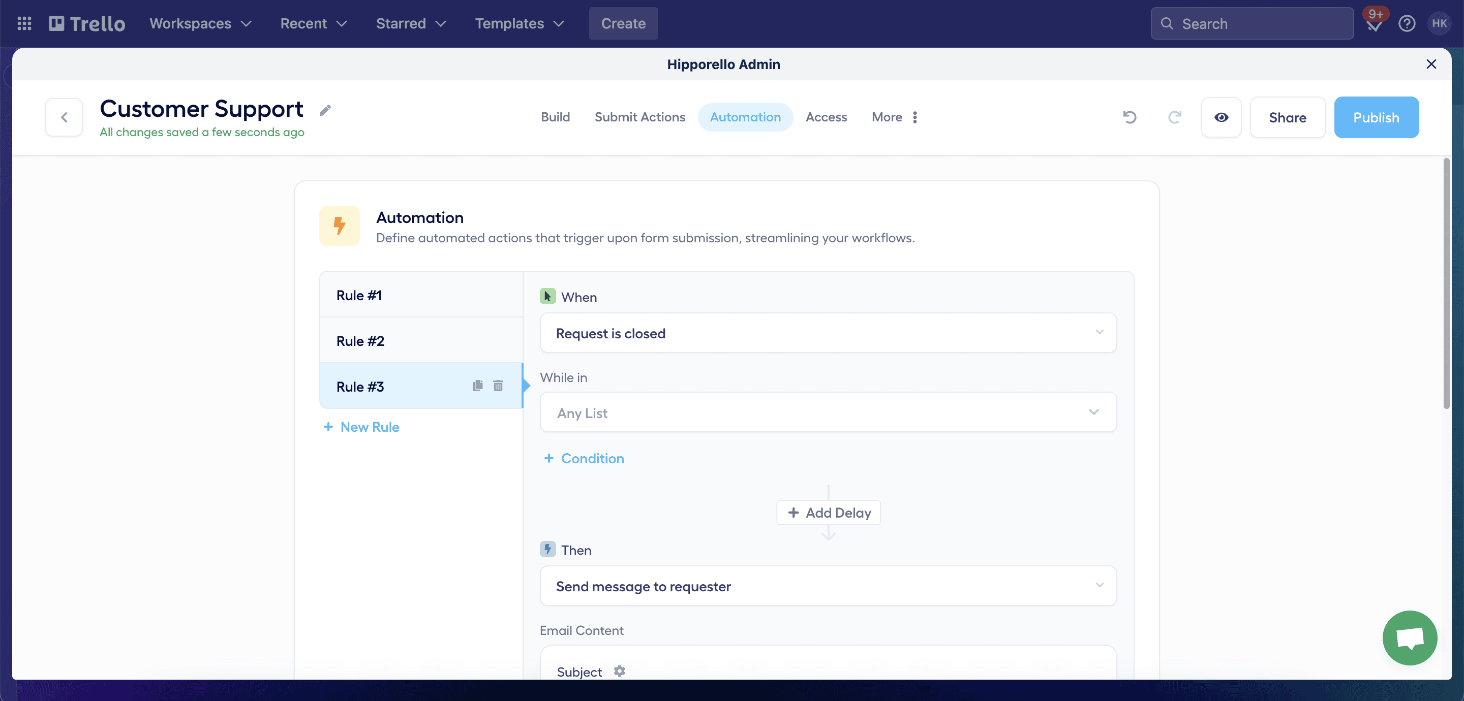Image resolution: width=1464 pixels, height=701 pixels.
Task: Publish the form
Action: [x=1376, y=117]
